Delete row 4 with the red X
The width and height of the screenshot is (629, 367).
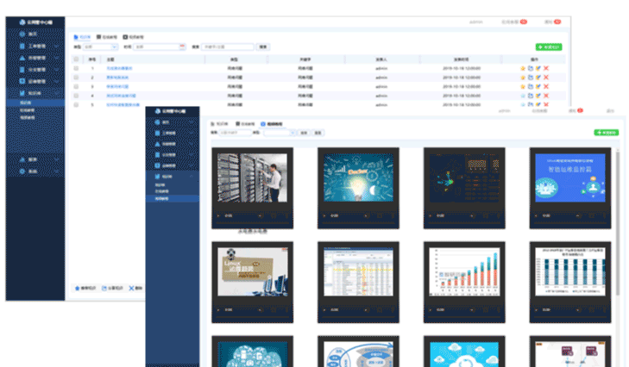[546, 96]
